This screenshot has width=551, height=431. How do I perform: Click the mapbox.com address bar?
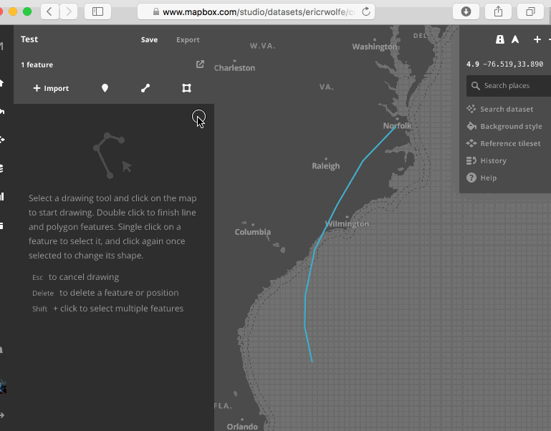257,11
